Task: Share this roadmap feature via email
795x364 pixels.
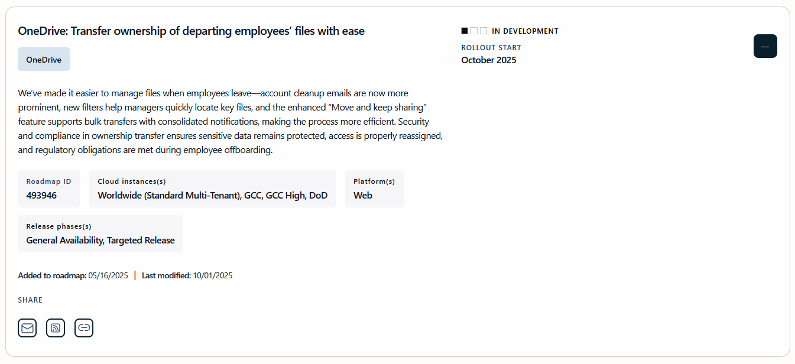Action: pos(27,328)
